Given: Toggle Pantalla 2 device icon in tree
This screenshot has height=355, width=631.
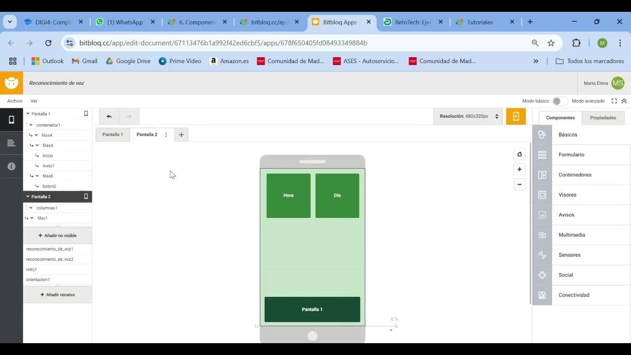Looking at the screenshot, I should tap(86, 196).
